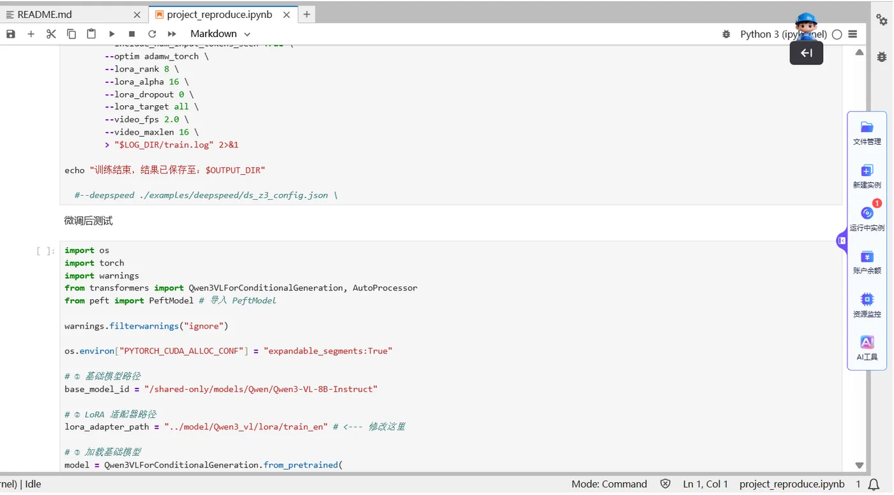Click the PYTORCH_CUDA_ALLOC_CONF environment line
This screenshot has height=495, width=894.
click(x=229, y=351)
